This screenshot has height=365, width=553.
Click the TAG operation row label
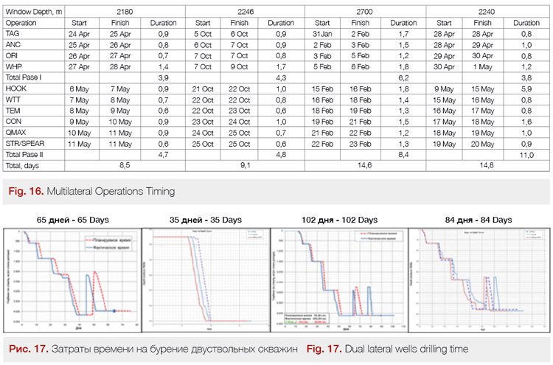pyautogui.click(x=13, y=34)
